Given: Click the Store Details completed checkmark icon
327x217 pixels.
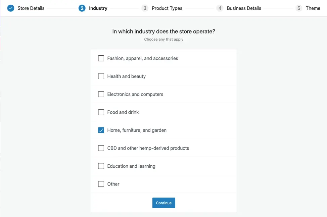Looking at the screenshot, I should [x=11, y=8].
